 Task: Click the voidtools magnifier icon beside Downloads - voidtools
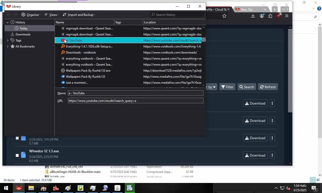(63, 53)
